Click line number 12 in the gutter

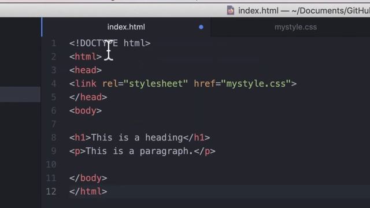tap(51, 191)
